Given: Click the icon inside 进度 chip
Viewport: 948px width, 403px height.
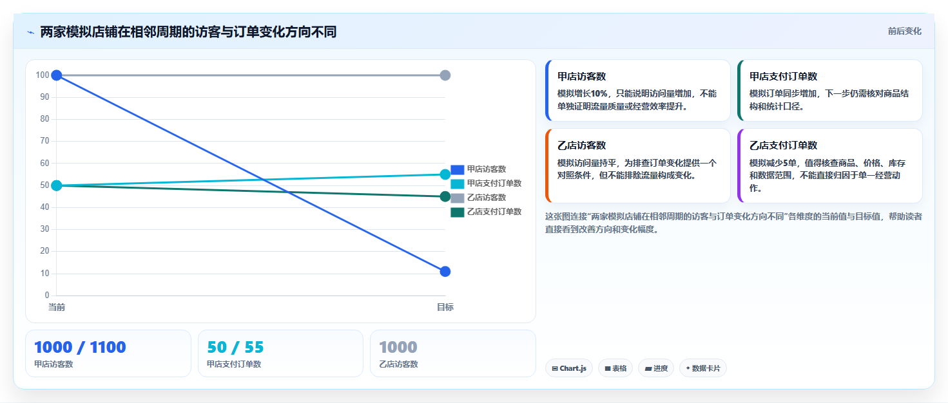Looking at the screenshot, I should 648,369.
